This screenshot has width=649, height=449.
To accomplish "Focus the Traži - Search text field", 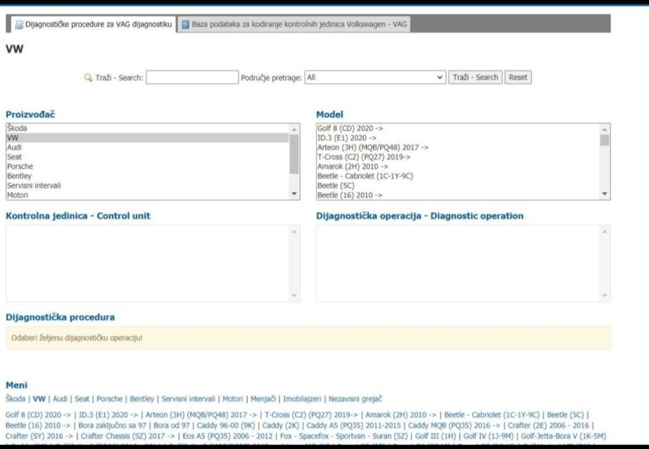I will pos(192,78).
